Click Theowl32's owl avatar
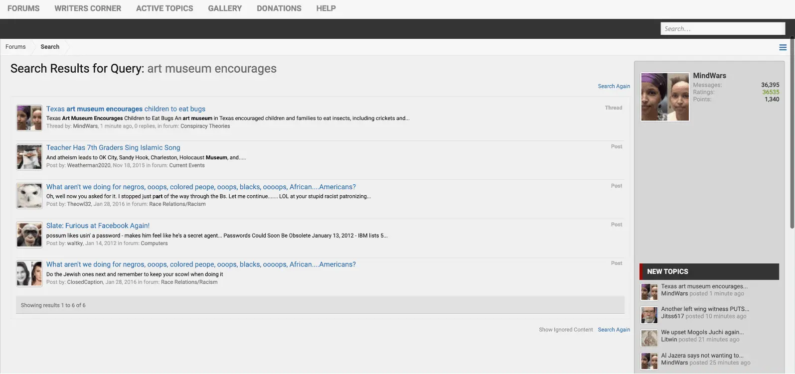 (x=29, y=196)
